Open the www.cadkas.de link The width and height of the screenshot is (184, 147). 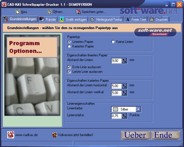27,135
